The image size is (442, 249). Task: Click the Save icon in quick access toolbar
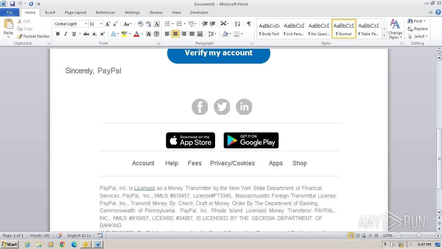click(12, 4)
